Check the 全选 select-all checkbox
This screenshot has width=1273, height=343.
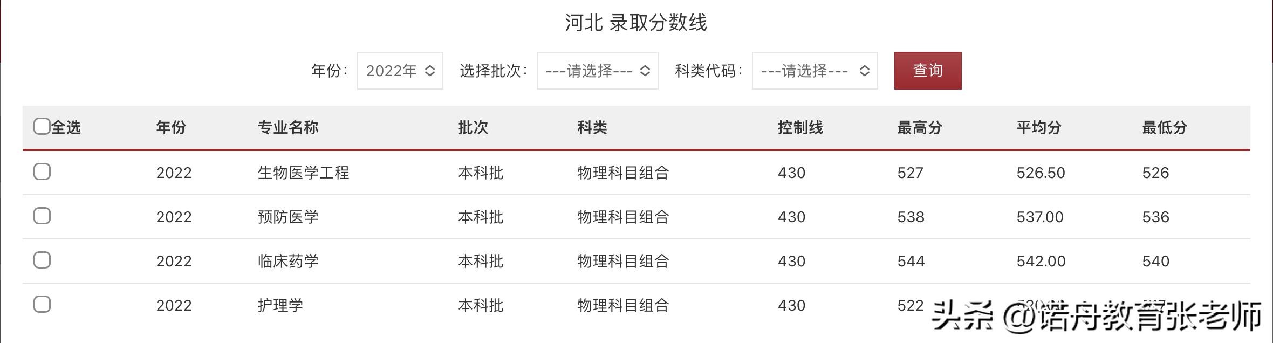click(42, 127)
